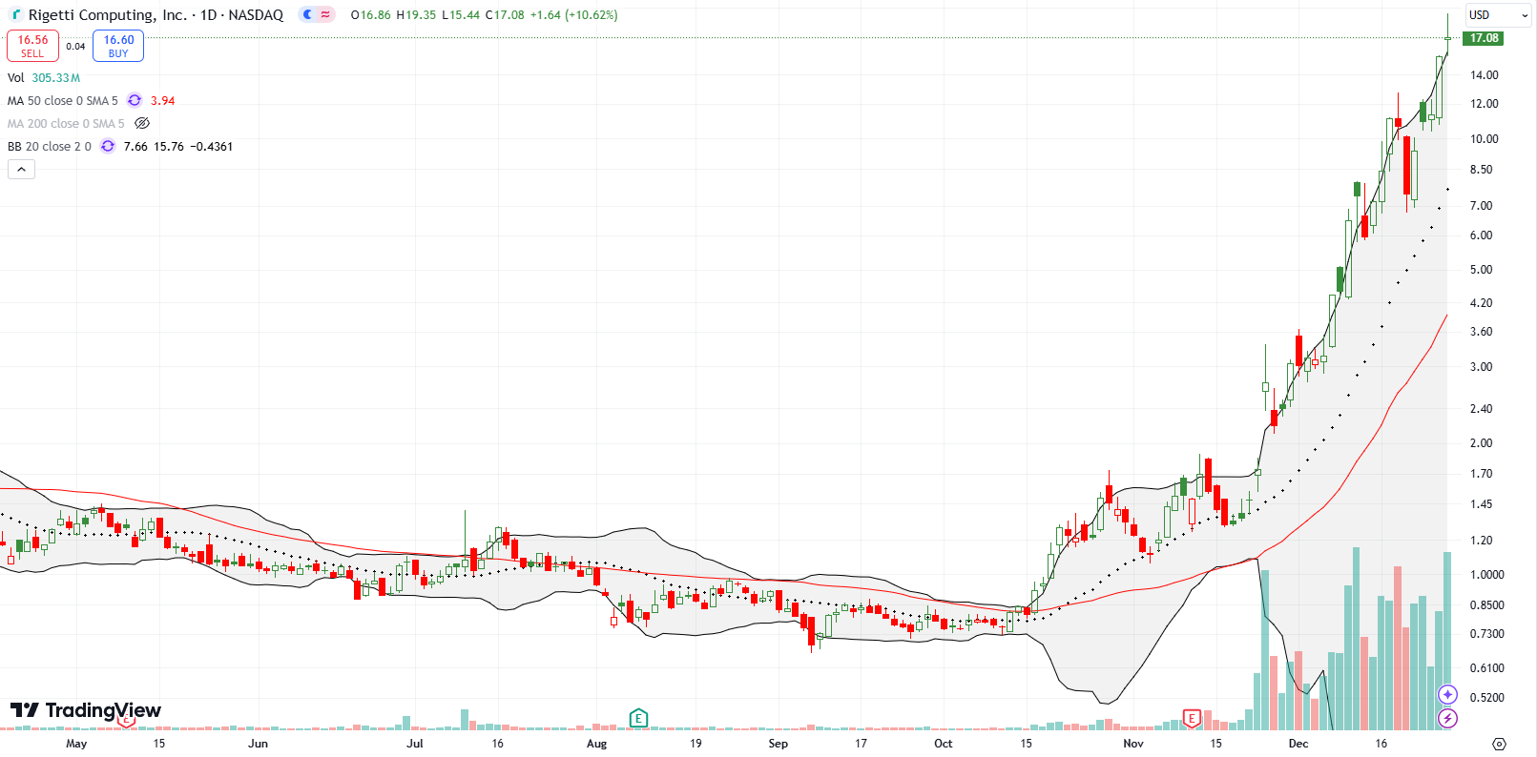Select the Vol 305.33M legend entry

click(44, 78)
